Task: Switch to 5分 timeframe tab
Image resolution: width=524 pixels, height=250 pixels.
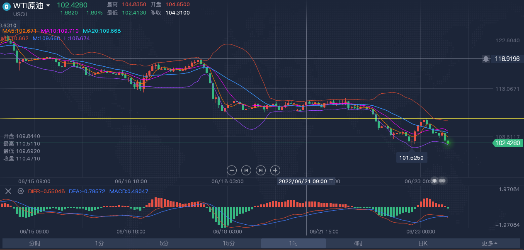Action: [164, 243]
